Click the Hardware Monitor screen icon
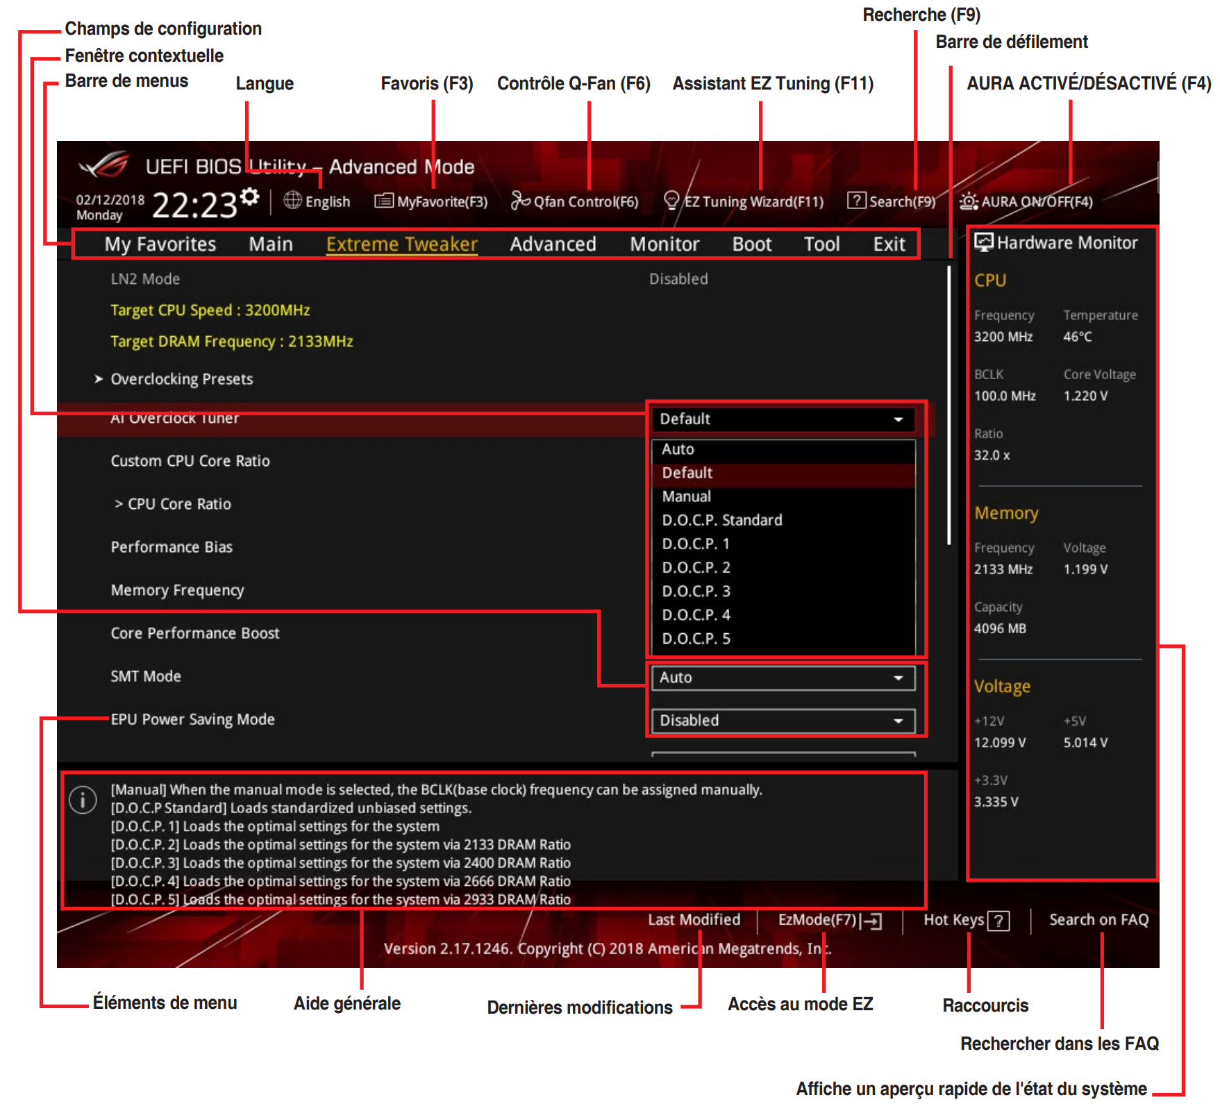Image resolution: width=1220 pixels, height=1113 pixels. pos(984,242)
